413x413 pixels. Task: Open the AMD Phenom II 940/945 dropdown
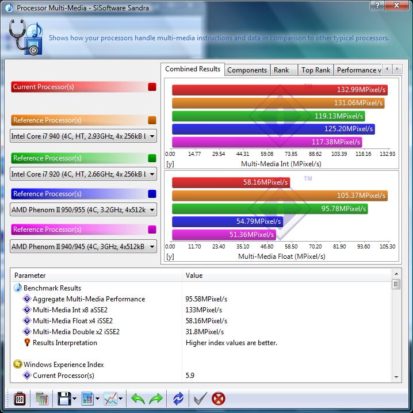[x=83, y=247]
